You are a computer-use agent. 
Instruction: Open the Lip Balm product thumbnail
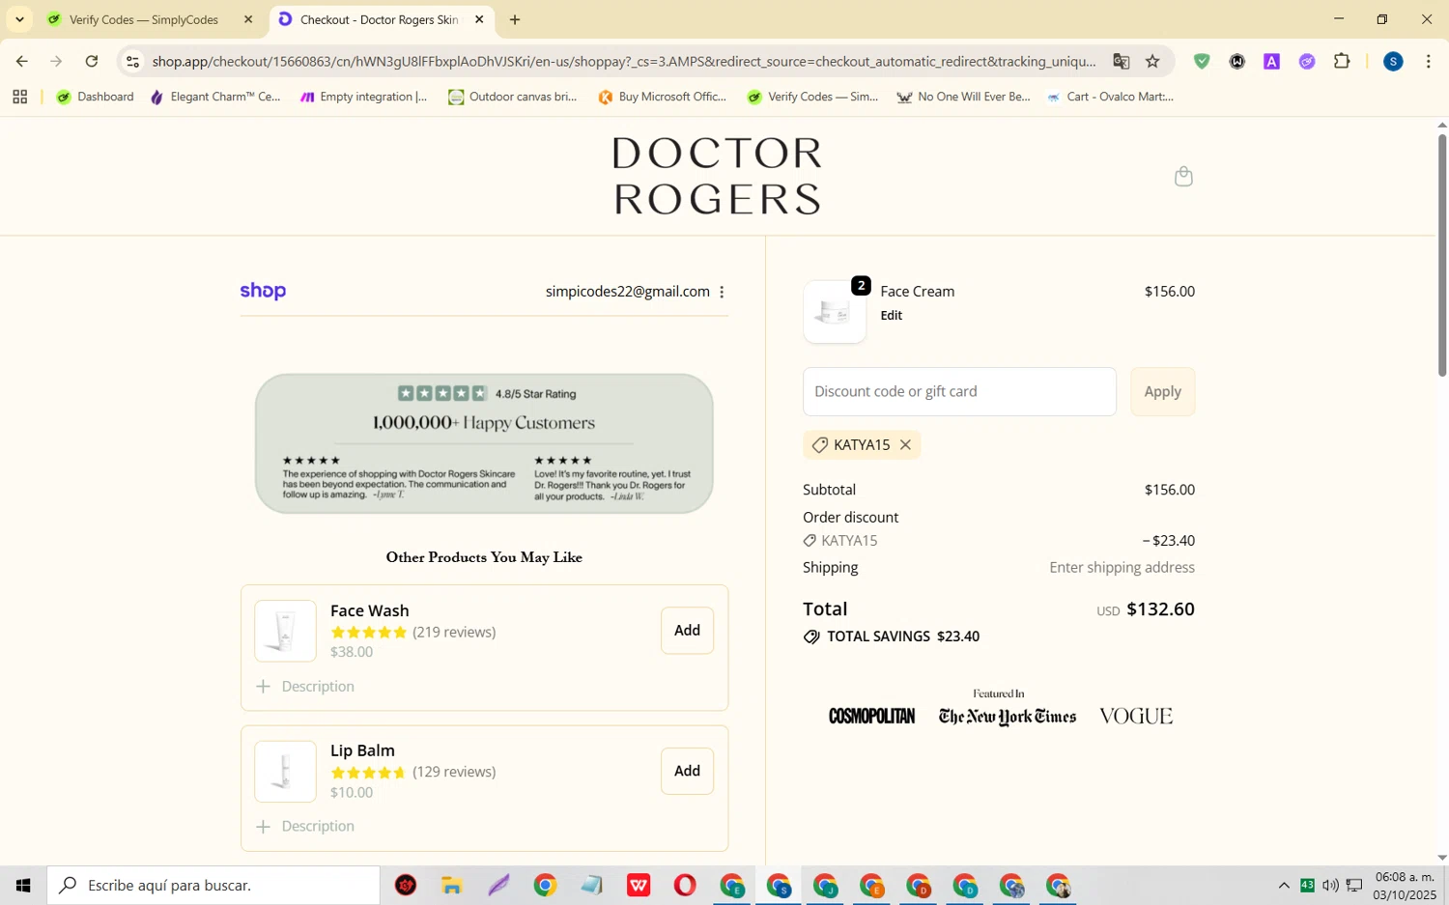point(285,771)
